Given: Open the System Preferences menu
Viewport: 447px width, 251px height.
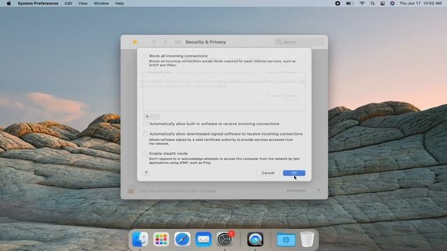Looking at the screenshot, I should coord(38,3).
